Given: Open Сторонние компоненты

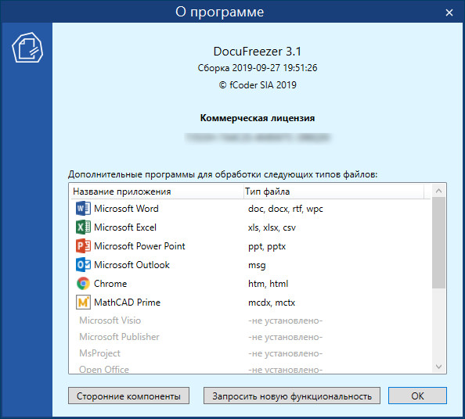Looking at the screenshot, I should 128,396.
